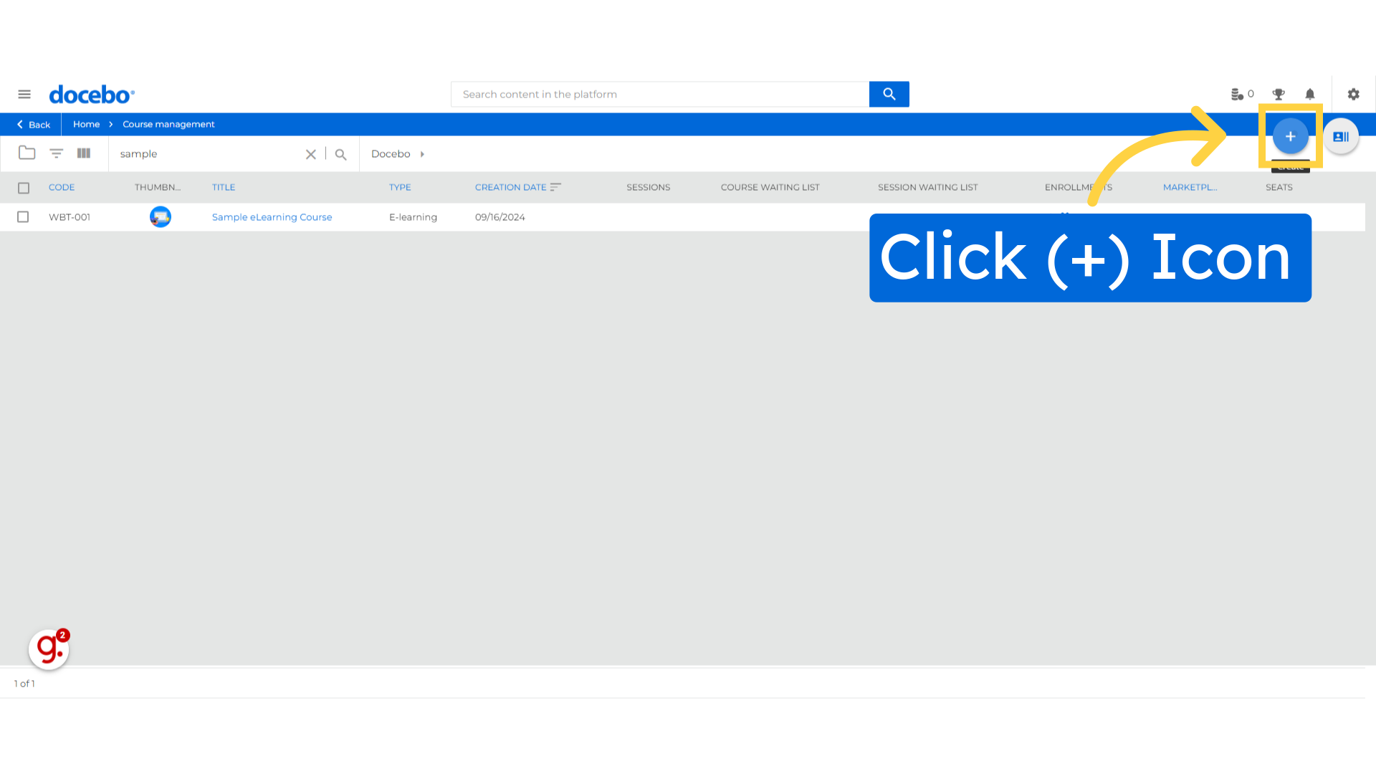The height and width of the screenshot is (774, 1376).
Task: Toggle the course row checkbox
Action: click(23, 216)
